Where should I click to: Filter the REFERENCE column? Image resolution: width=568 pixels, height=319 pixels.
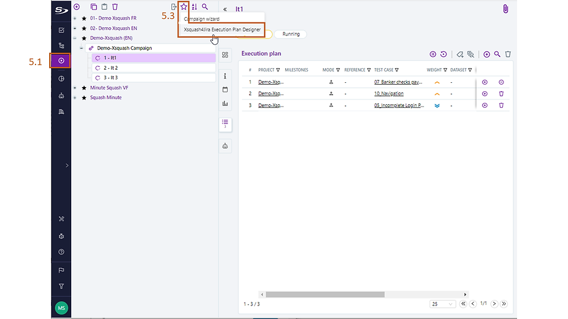pyautogui.click(x=369, y=70)
